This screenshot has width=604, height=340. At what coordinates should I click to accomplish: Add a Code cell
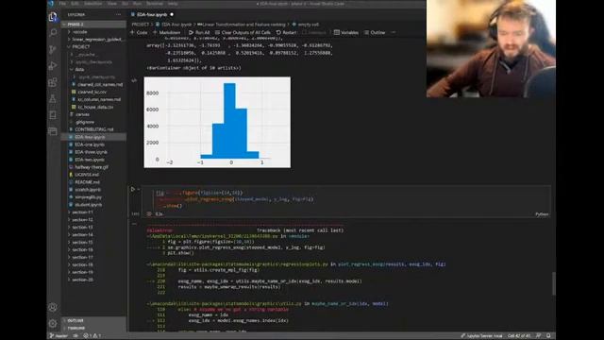tap(139, 32)
